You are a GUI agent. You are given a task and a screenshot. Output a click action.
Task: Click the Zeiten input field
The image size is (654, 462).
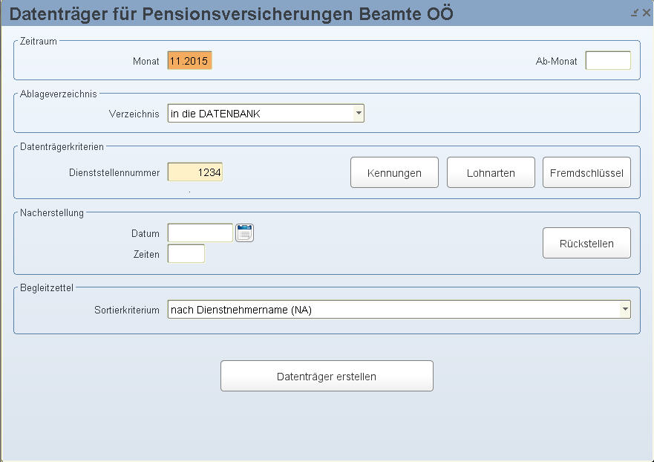186,254
